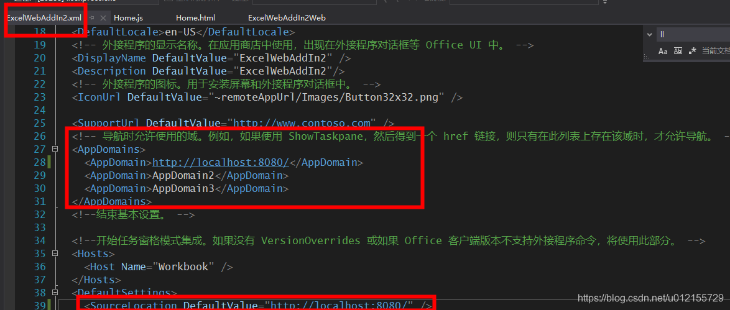Click the Description tag on line 21

112,71
